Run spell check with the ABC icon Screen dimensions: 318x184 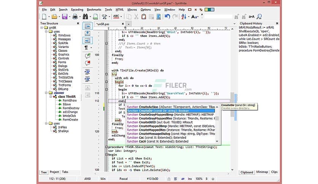point(116,17)
